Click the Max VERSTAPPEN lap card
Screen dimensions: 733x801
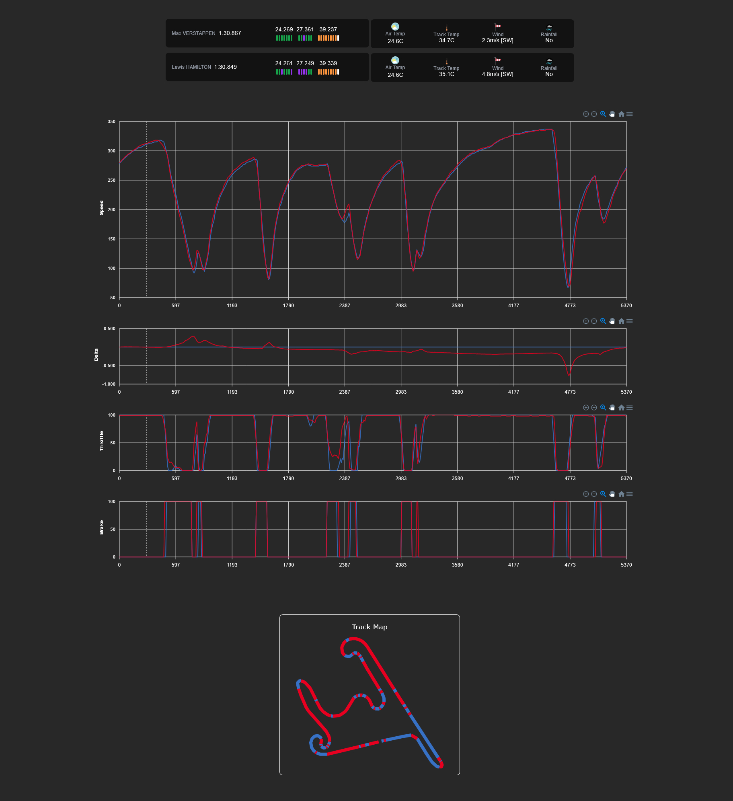(267, 33)
